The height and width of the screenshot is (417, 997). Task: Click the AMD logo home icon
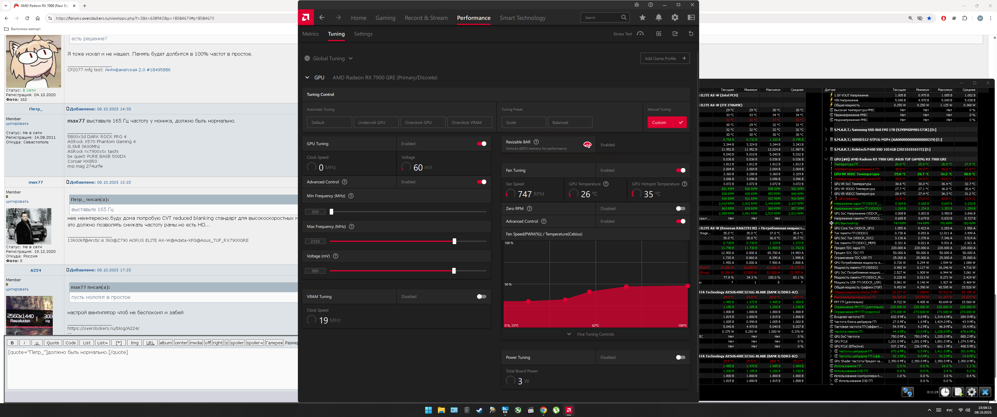tap(306, 17)
